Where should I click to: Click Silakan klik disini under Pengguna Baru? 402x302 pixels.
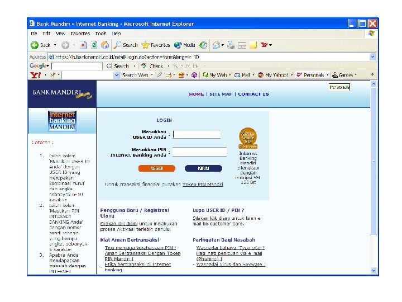point(119,224)
